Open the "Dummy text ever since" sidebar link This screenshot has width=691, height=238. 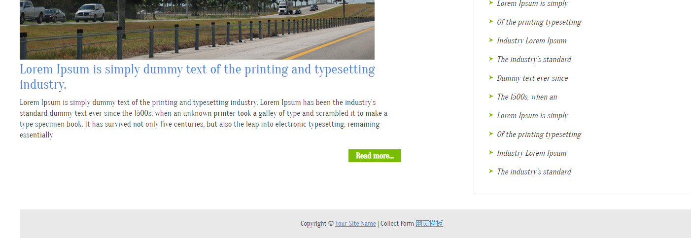point(532,78)
